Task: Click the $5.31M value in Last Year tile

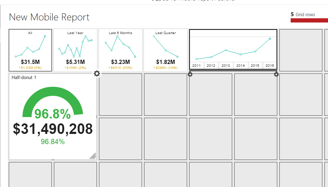Action: tap(75, 62)
